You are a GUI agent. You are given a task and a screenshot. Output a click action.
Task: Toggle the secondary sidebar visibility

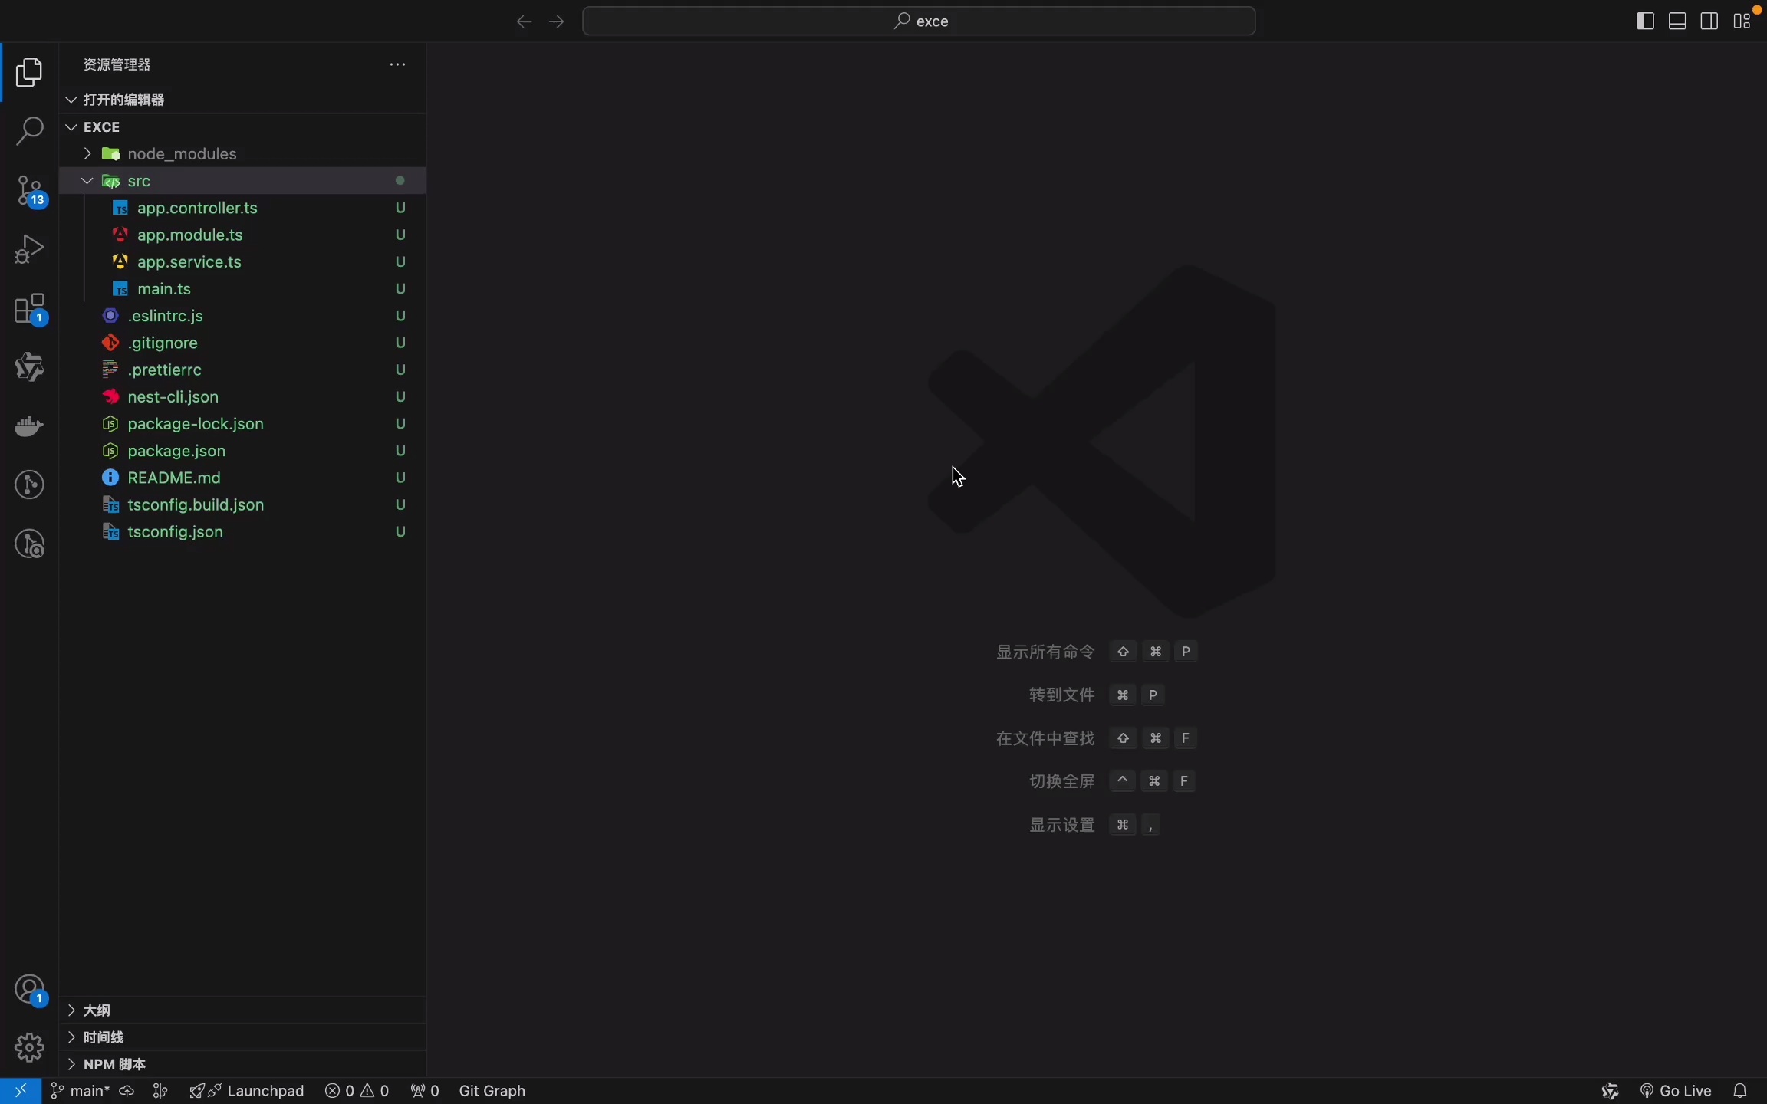pos(1709,21)
